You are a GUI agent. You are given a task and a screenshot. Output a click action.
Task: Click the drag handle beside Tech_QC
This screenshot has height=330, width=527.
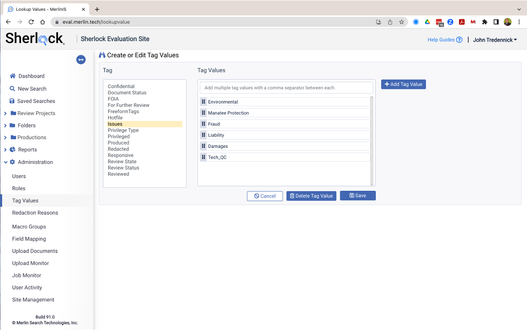tap(204, 157)
